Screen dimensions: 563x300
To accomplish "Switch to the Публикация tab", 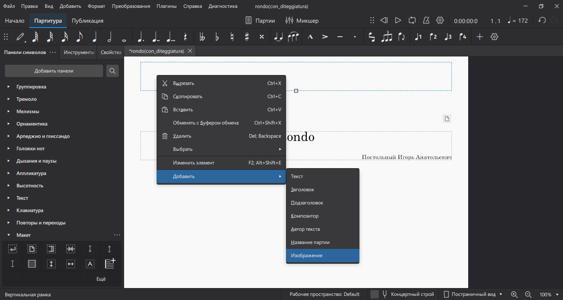I will point(87,21).
